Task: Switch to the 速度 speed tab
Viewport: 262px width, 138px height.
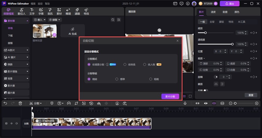Action: click(213, 12)
